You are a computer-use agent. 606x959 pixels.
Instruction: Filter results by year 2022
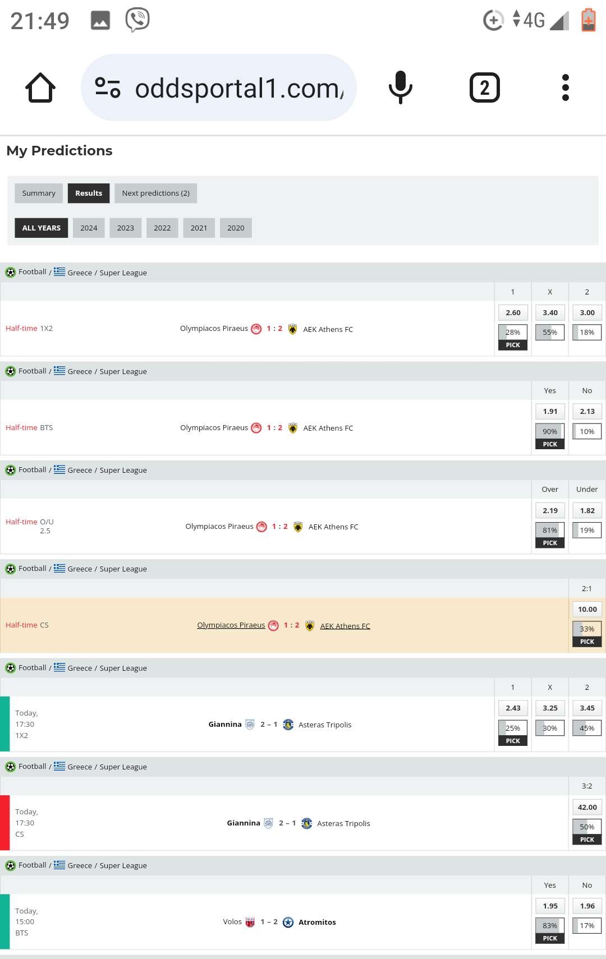[162, 228]
